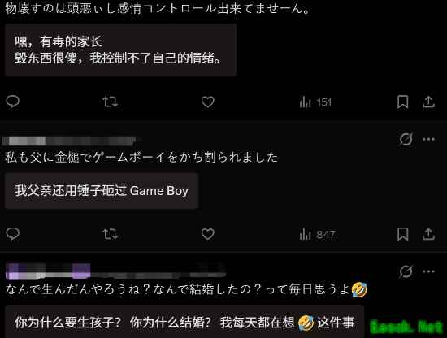Open view analytics showing 847
Screen dimensions: 447x338
(x=317, y=234)
